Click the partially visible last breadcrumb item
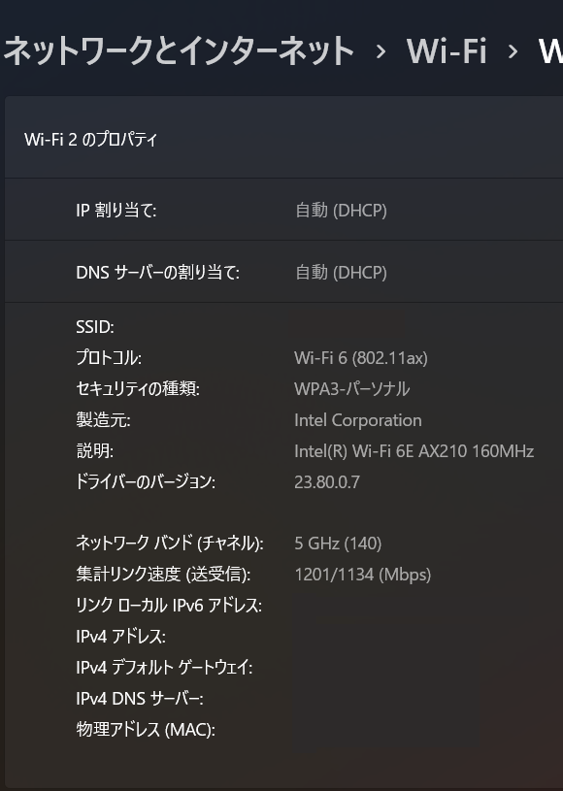 point(551,50)
